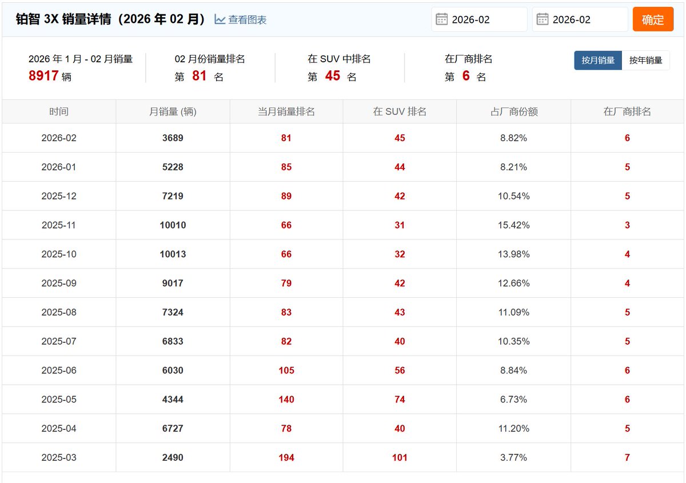Focus the end date input showing 2026-02
Screen dimensions: 686x483
click(580, 19)
